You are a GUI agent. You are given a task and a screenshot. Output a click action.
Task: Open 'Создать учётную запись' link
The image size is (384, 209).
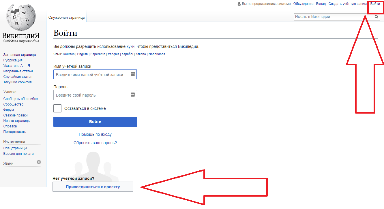[x=348, y=4]
